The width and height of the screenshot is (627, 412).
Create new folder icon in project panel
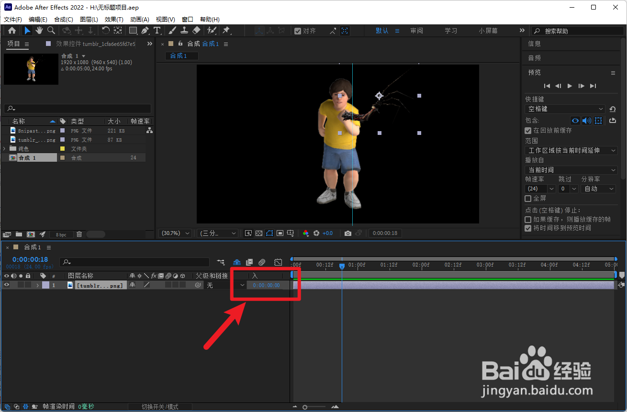pos(19,234)
